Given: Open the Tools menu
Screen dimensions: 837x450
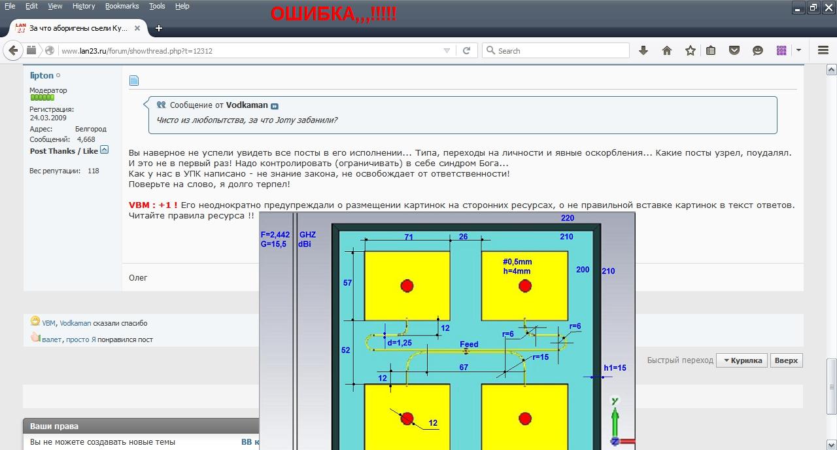Looking at the screenshot, I should point(157,6).
